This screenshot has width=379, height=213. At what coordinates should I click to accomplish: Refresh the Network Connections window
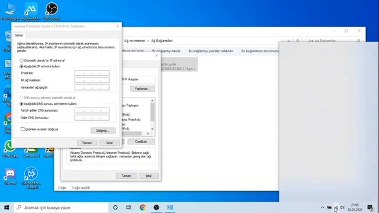click(x=298, y=41)
